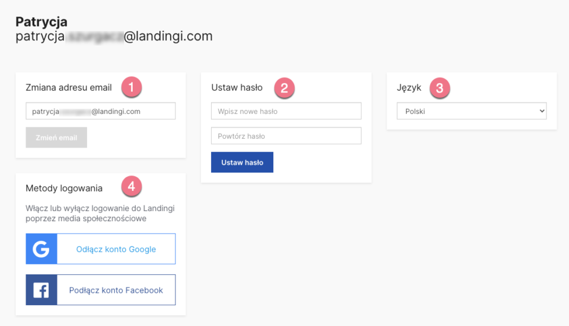Click the 'Zmiana adresu email' heading
Viewport: 569px width, 326px height.
tap(69, 88)
